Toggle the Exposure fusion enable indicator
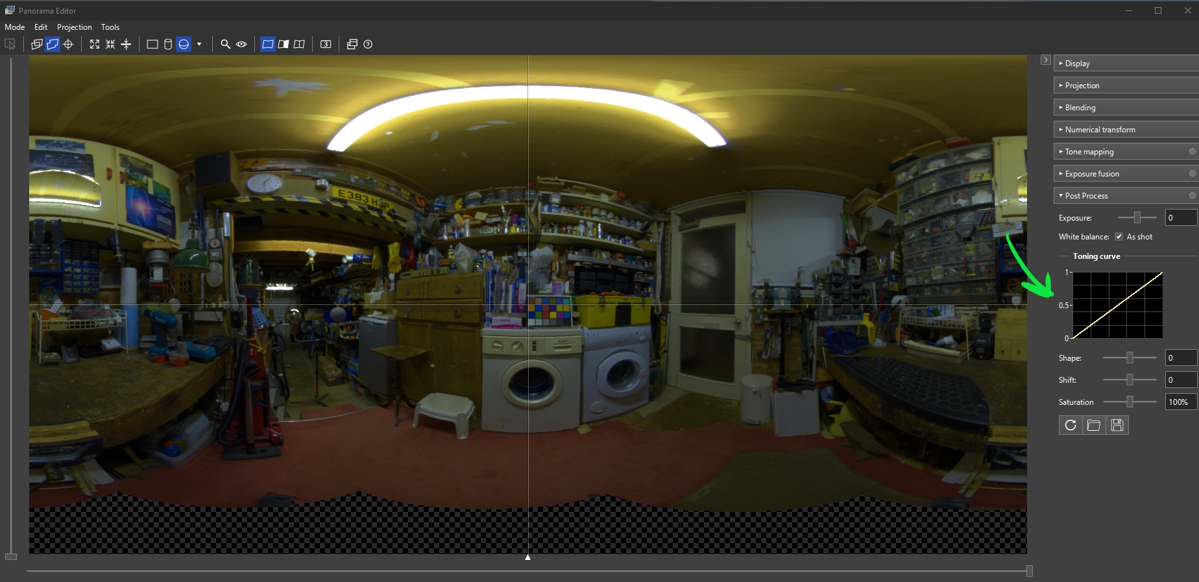 tap(1193, 173)
